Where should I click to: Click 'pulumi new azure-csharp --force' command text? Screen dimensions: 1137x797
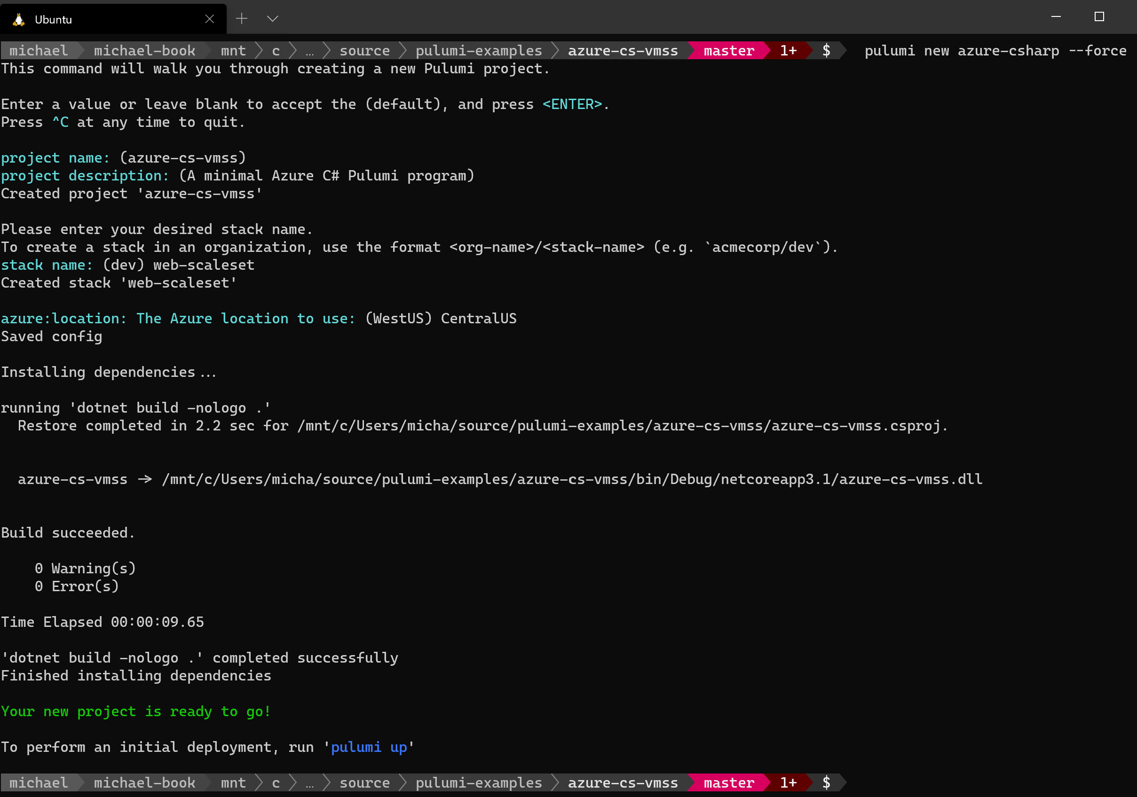995,50
